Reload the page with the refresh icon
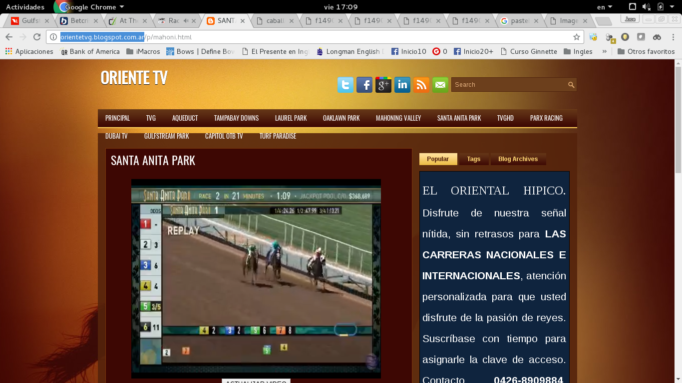 pos(37,37)
